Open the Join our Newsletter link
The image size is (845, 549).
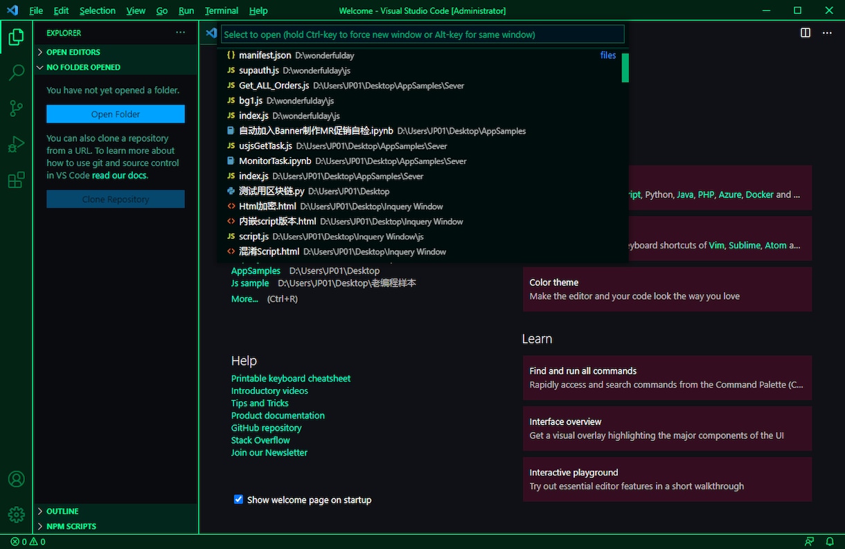pos(269,453)
